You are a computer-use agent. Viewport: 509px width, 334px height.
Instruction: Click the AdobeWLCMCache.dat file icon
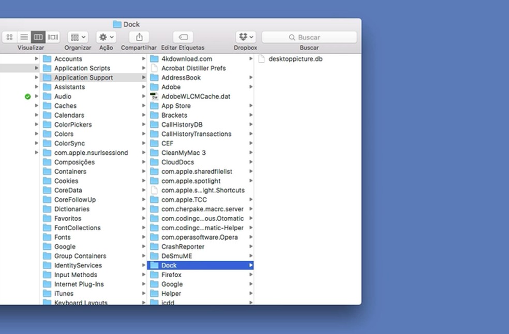point(154,96)
